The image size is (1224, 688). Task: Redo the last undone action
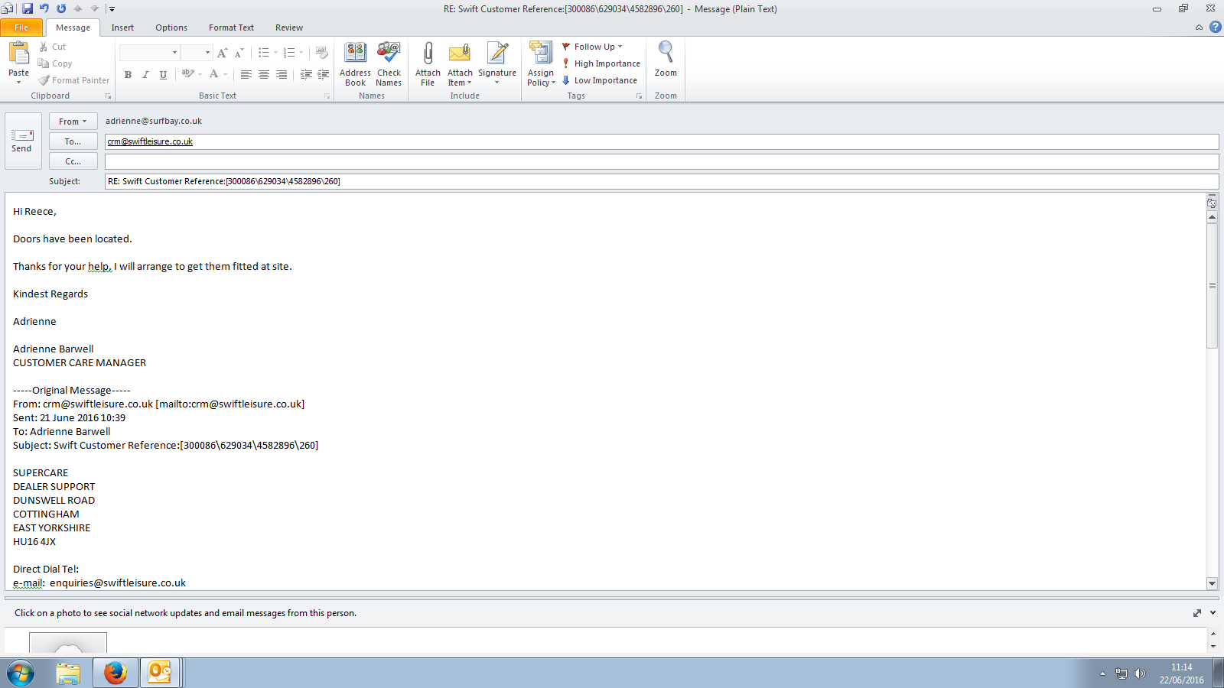[61, 8]
